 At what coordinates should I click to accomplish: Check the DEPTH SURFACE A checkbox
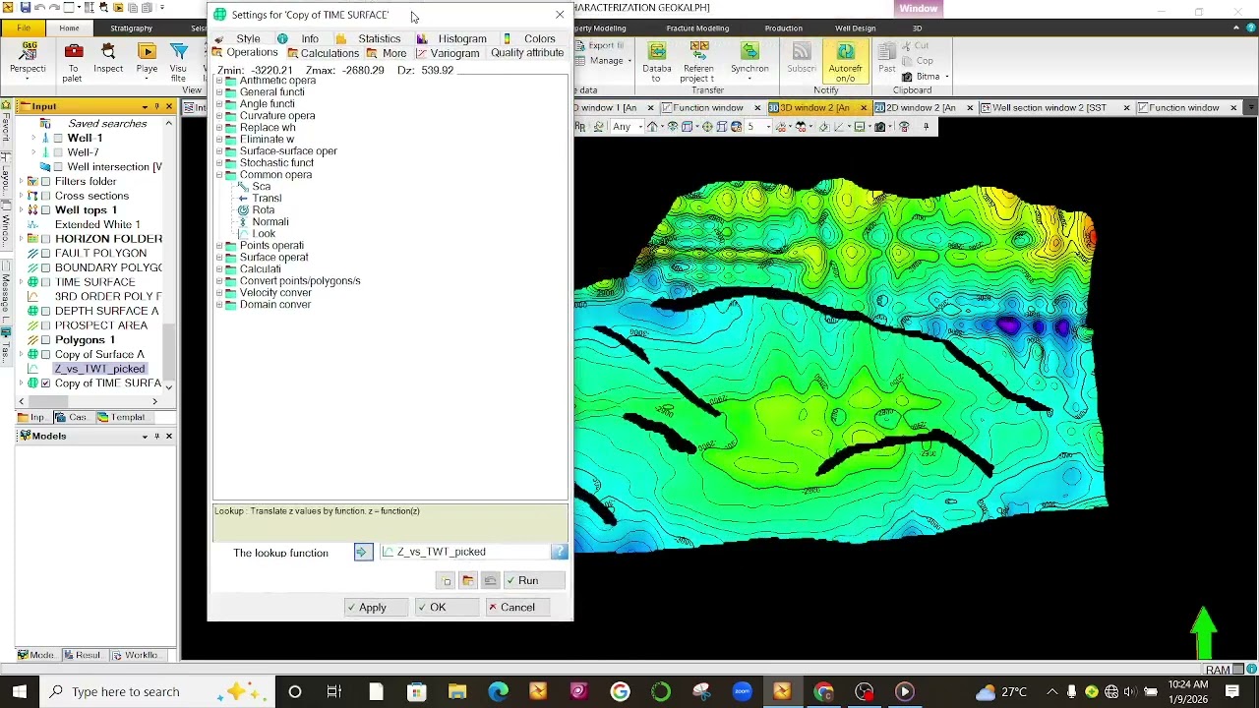[45, 311]
